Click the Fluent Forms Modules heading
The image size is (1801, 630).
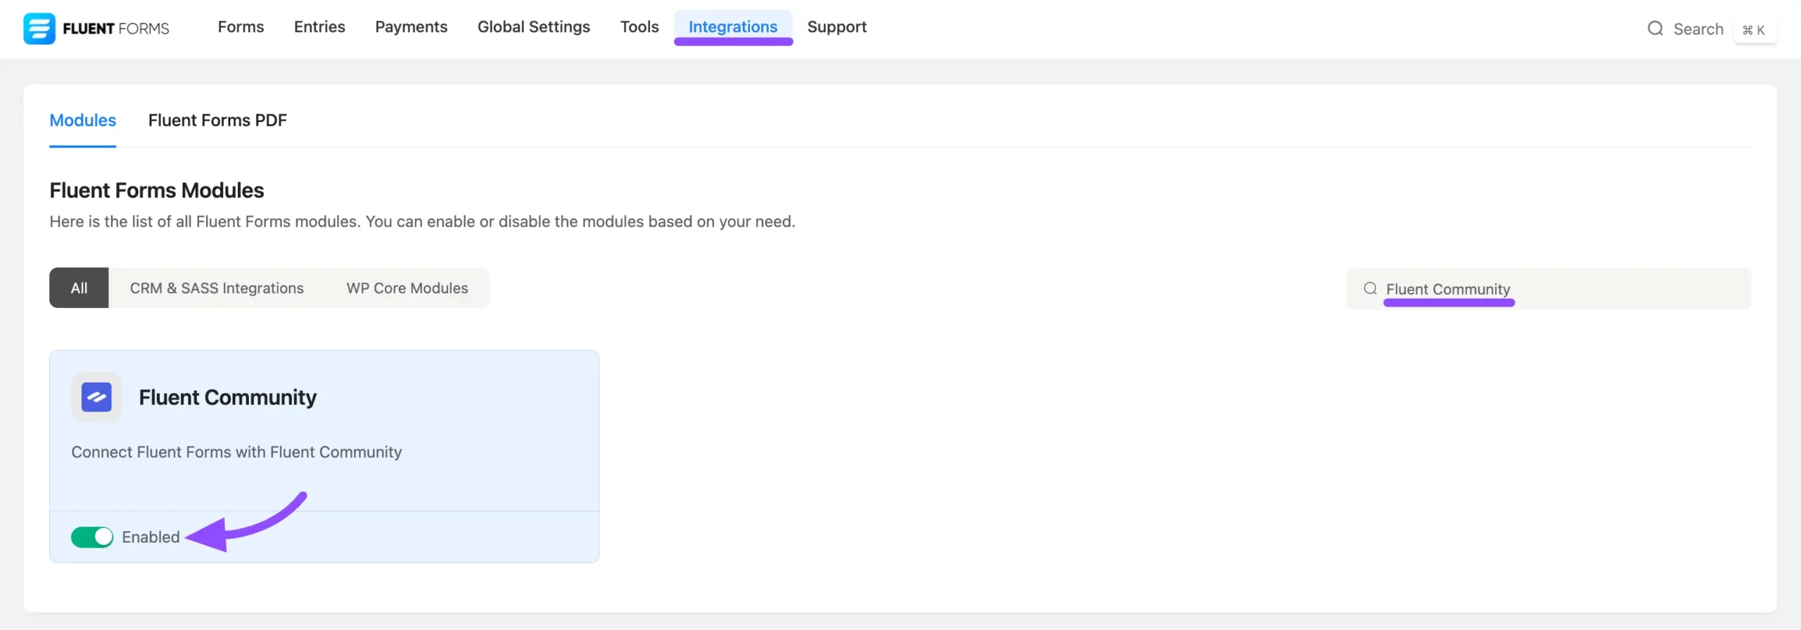(156, 191)
